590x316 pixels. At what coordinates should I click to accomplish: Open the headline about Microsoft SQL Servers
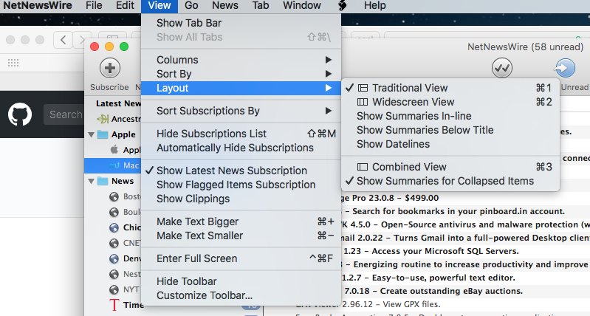click(431, 251)
